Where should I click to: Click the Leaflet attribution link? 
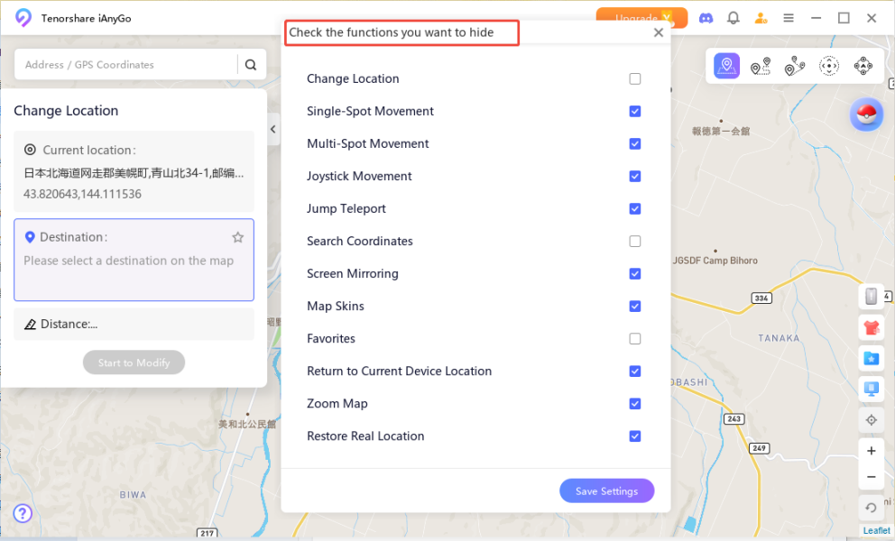pyautogui.click(x=876, y=531)
